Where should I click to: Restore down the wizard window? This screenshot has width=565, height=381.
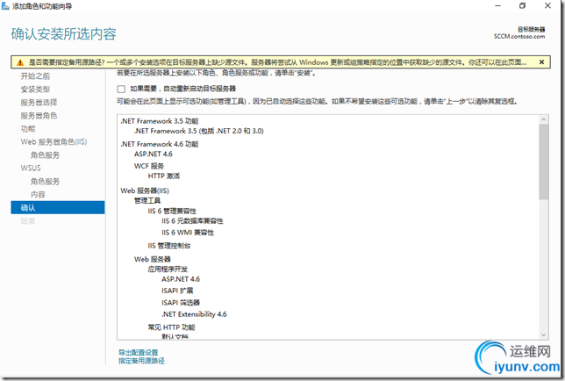(523, 6)
